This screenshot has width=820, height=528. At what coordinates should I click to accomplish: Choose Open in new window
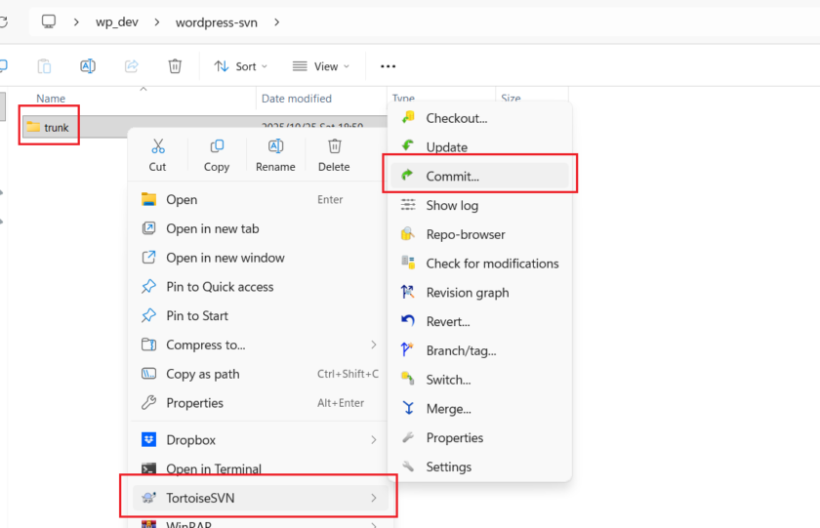point(260,258)
